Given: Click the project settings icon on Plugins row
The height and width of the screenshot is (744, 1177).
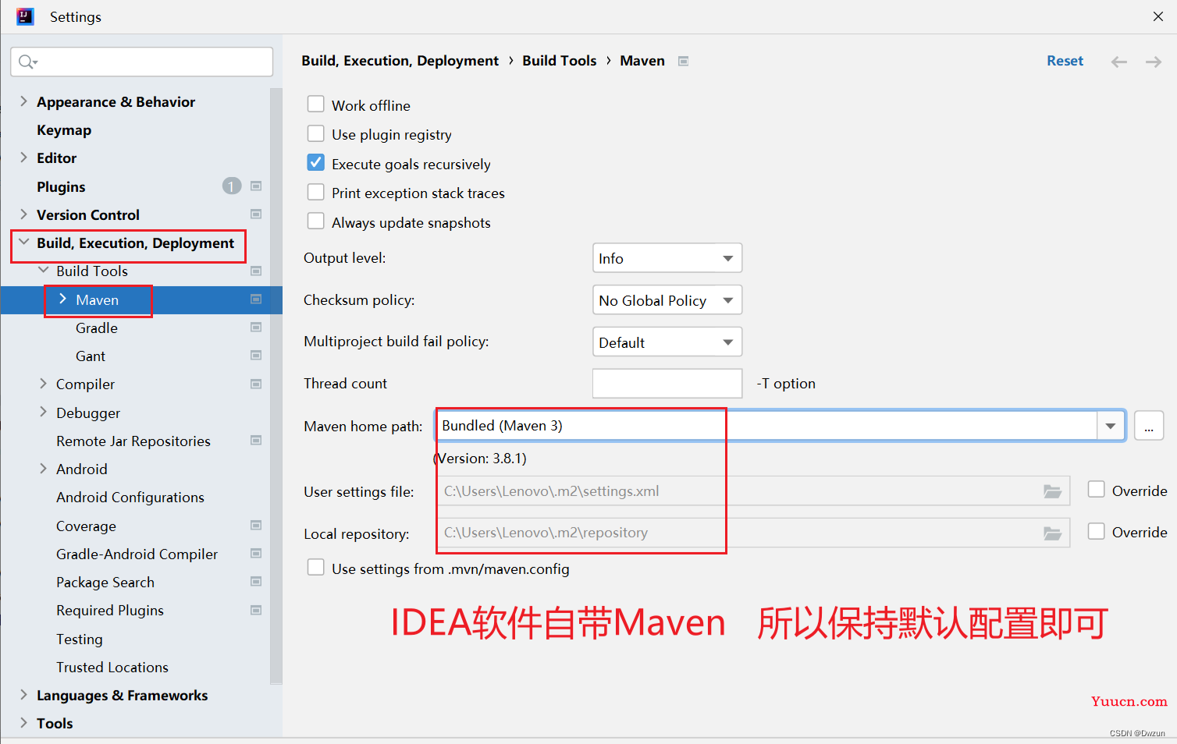Looking at the screenshot, I should pyautogui.click(x=256, y=186).
